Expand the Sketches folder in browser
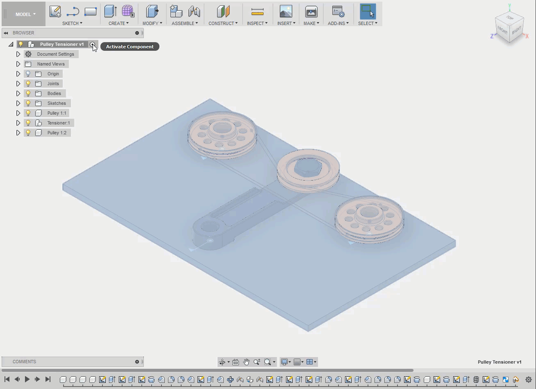 18,103
